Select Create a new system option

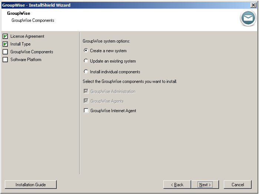point(86,51)
